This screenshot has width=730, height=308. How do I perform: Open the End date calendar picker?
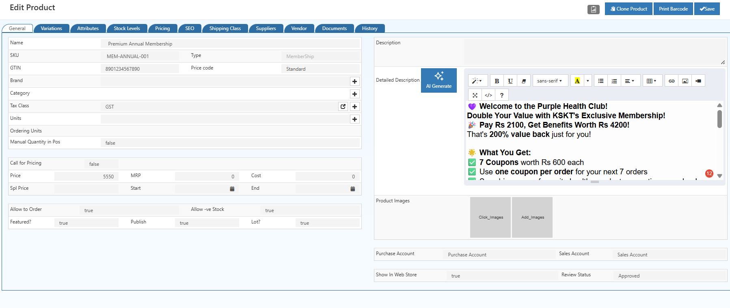click(x=353, y=189)
